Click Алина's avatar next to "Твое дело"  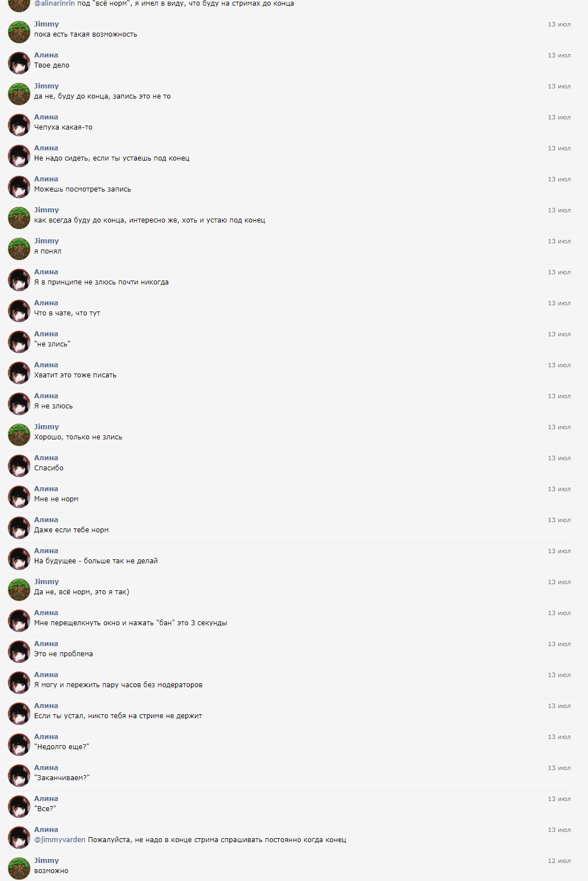tap(19, 63)
